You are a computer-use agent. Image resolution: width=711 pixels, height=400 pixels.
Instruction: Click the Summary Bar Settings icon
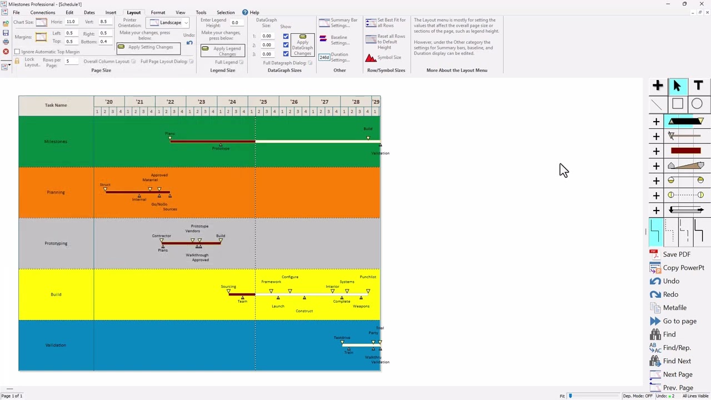tap(324, 23)
